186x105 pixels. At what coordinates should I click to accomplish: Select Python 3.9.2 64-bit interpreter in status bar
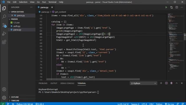(x=25, y=104)
